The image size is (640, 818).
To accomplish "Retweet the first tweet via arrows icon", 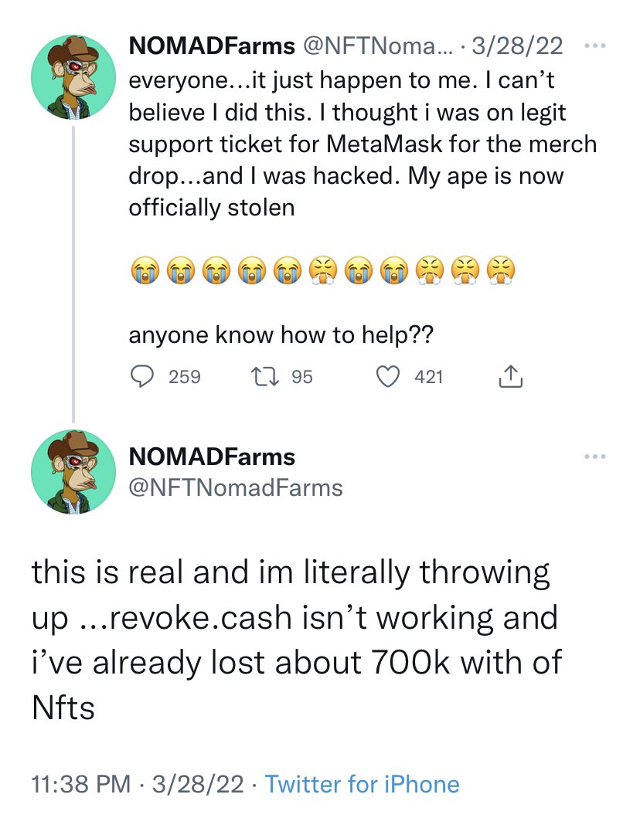I will coord(262,376).
